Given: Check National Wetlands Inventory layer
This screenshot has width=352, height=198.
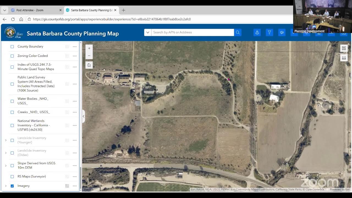Looking at the screenshot, I should pos(12,125).
